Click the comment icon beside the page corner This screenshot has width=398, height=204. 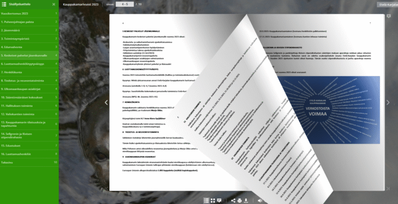point(389,16)
